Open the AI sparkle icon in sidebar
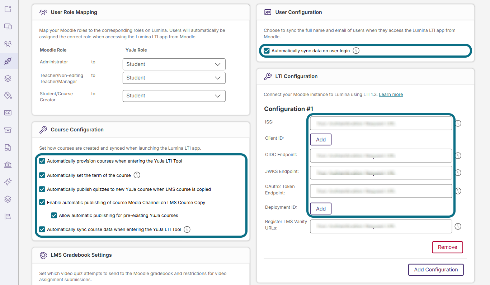Screen dimensions: 490x285 (x=8, y=182)
